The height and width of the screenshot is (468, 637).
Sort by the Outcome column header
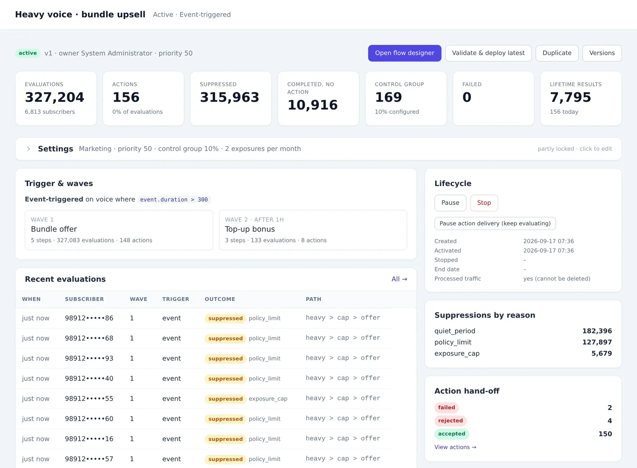pos(220,299)
